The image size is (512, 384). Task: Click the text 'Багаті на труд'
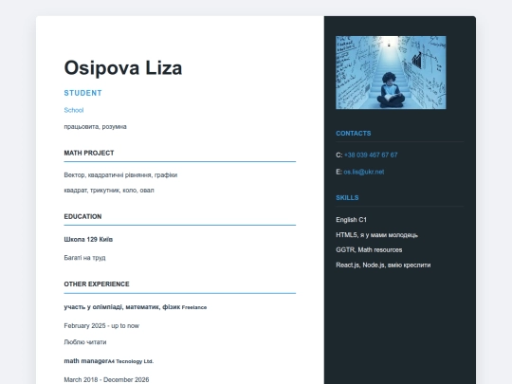click(85, 258)
